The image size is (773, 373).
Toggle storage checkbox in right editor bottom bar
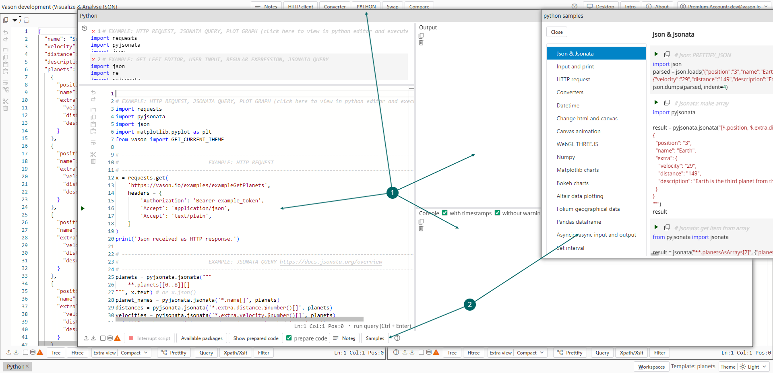pyautogui.click(x=422, y=352)
